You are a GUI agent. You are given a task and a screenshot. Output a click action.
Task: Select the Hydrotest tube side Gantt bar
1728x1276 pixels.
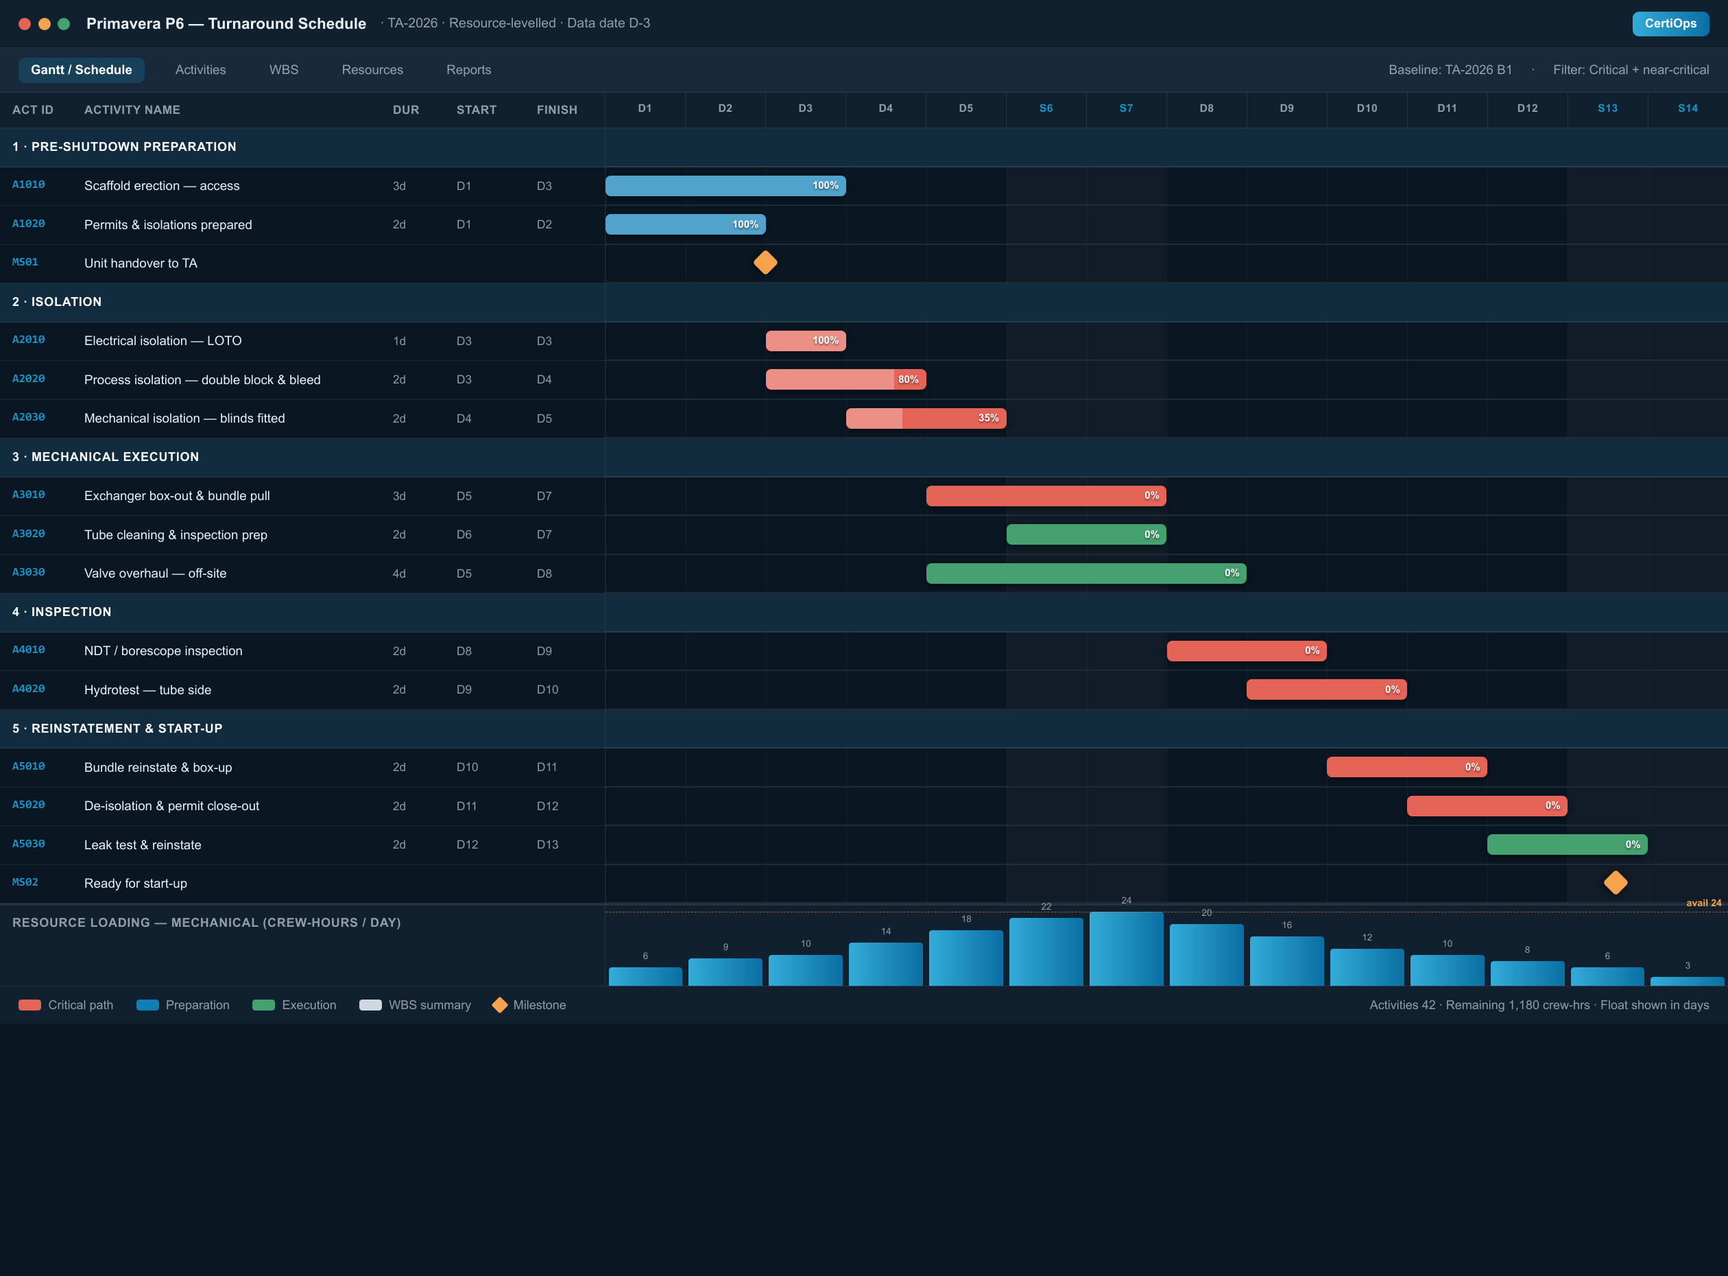pos(1326,689)
